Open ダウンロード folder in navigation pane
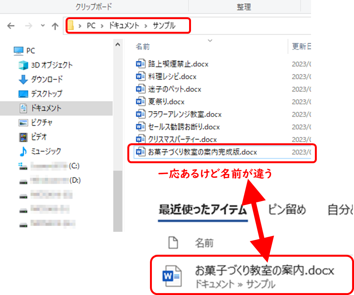 pyautogui.click(x=47, y=79)
